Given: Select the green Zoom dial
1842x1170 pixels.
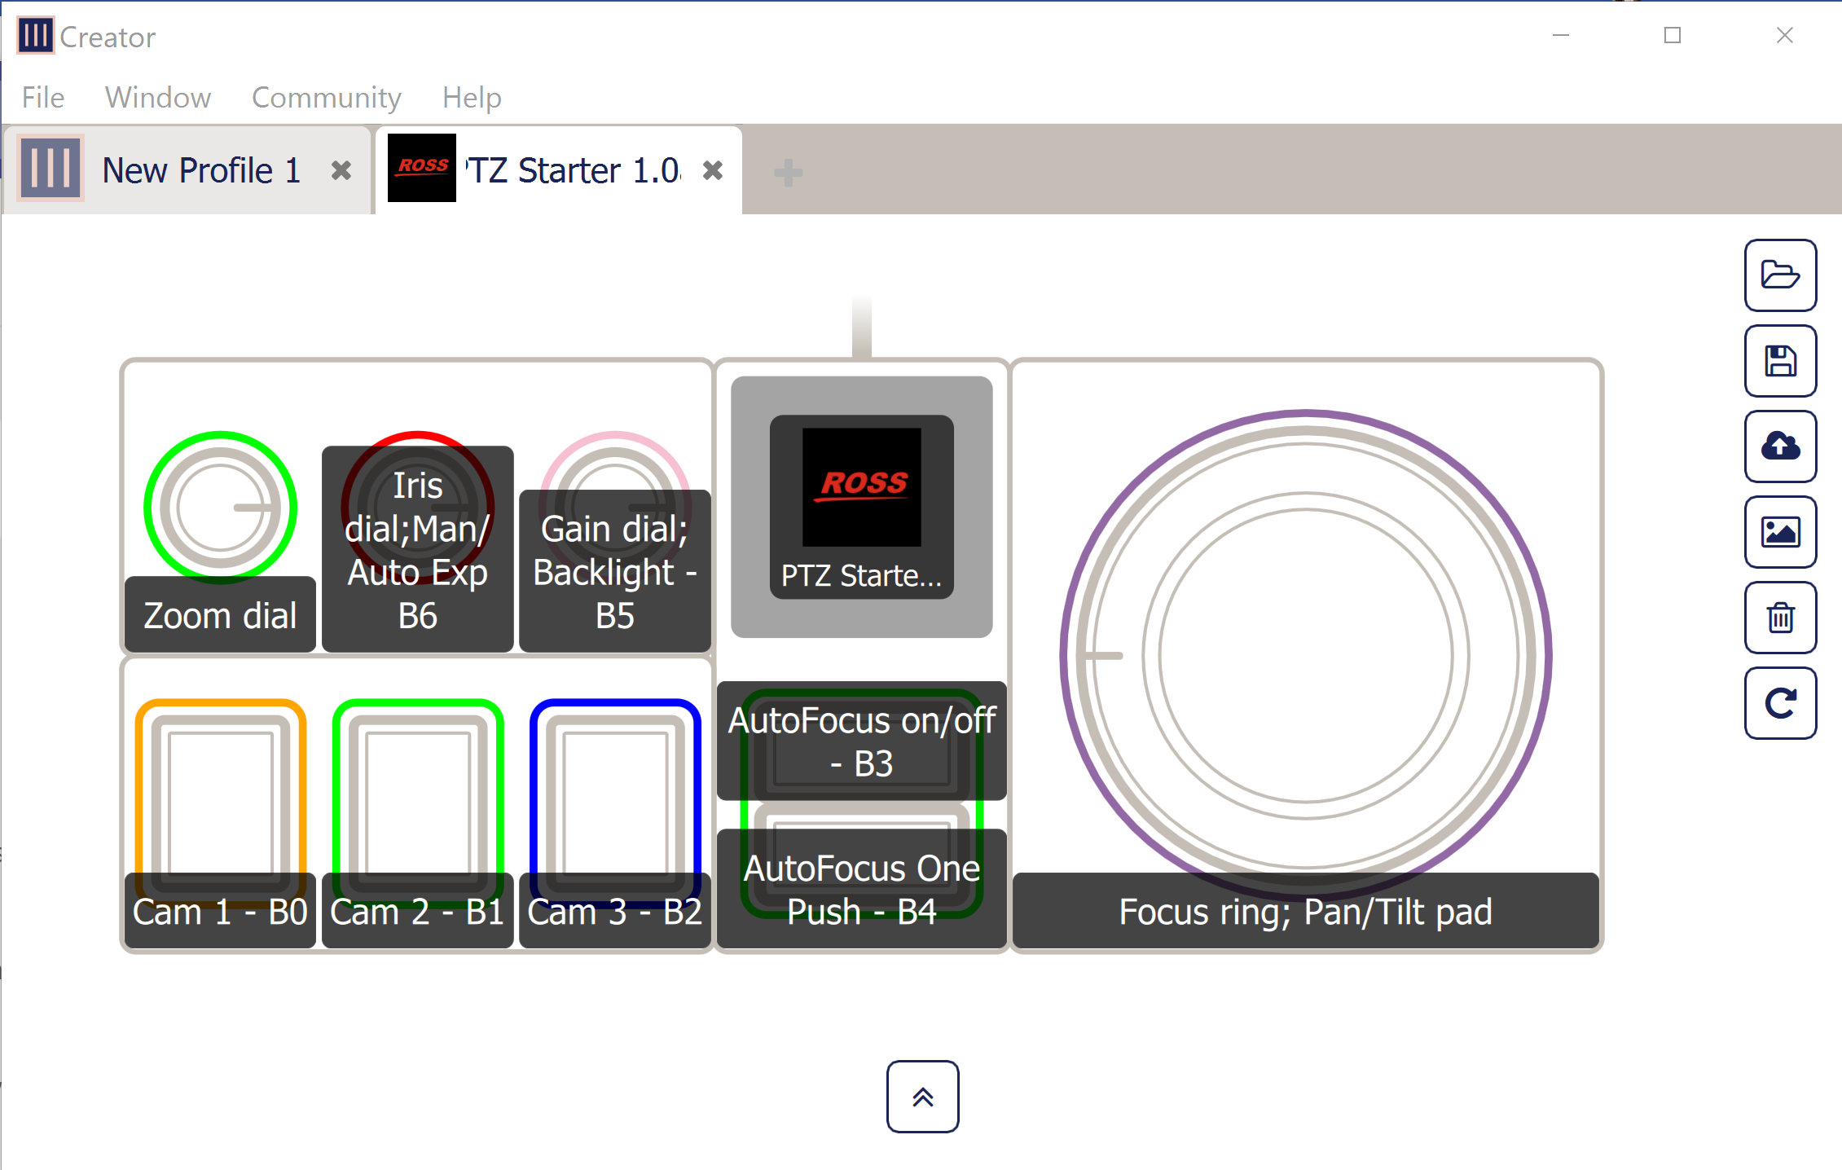Looking at the screenshot, I should (220, 508).
